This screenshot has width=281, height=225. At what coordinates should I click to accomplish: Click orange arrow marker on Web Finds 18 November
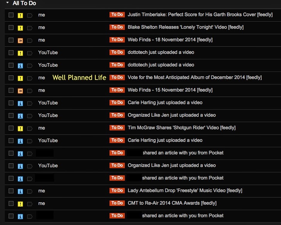point(20,40)
